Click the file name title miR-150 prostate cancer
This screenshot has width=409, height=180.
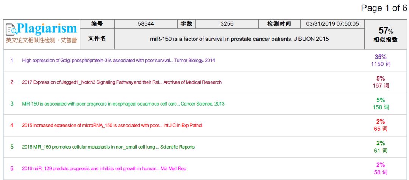coord(239,39)
